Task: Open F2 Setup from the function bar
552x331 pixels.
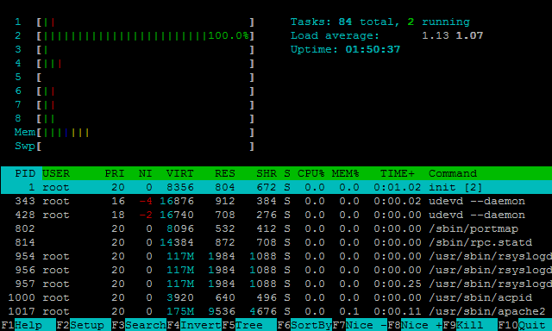Action: pos(84,325)
